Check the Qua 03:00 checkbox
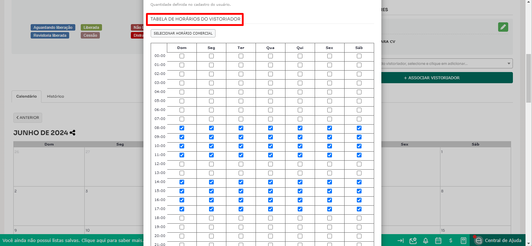The width and height of the screenshot is (532, 246). coord(270,83)
